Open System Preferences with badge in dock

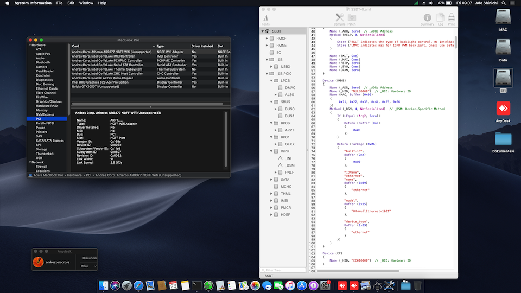coord(325,285)
